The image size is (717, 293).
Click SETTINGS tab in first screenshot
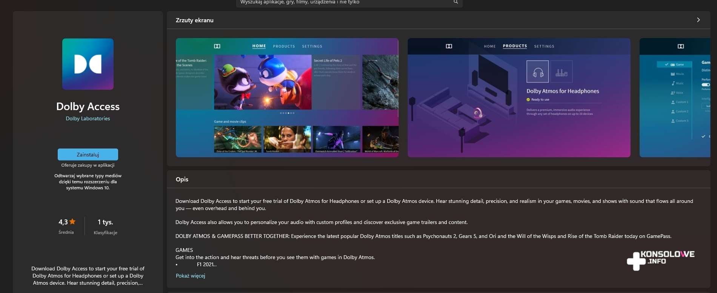[x=312, y=46]
